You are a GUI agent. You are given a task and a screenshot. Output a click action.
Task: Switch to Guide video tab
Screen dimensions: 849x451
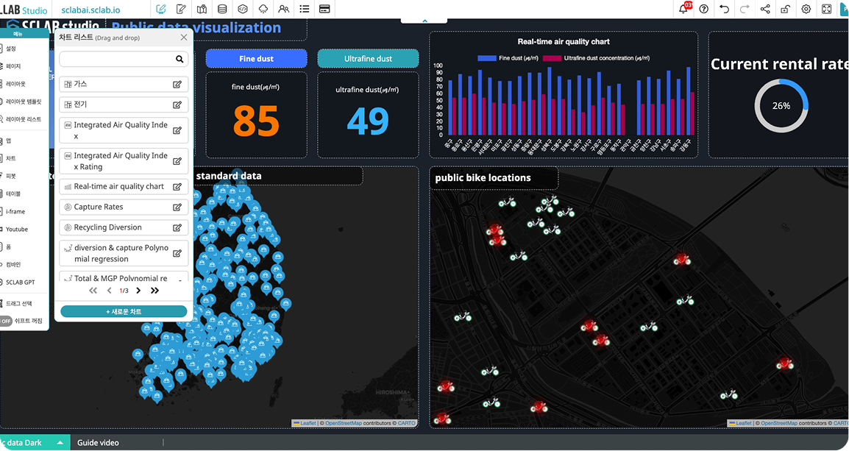[98, 443]
